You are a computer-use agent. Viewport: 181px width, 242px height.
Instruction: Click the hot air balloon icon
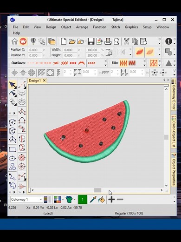click(33, 41)
